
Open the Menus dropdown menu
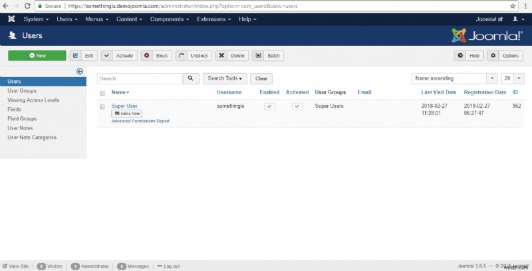tap(96, 19)
